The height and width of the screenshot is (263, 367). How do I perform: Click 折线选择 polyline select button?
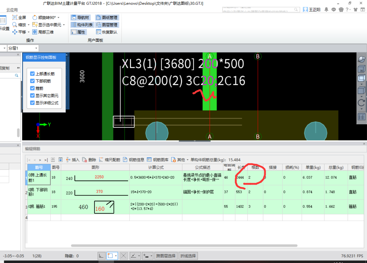click(188, 256)
